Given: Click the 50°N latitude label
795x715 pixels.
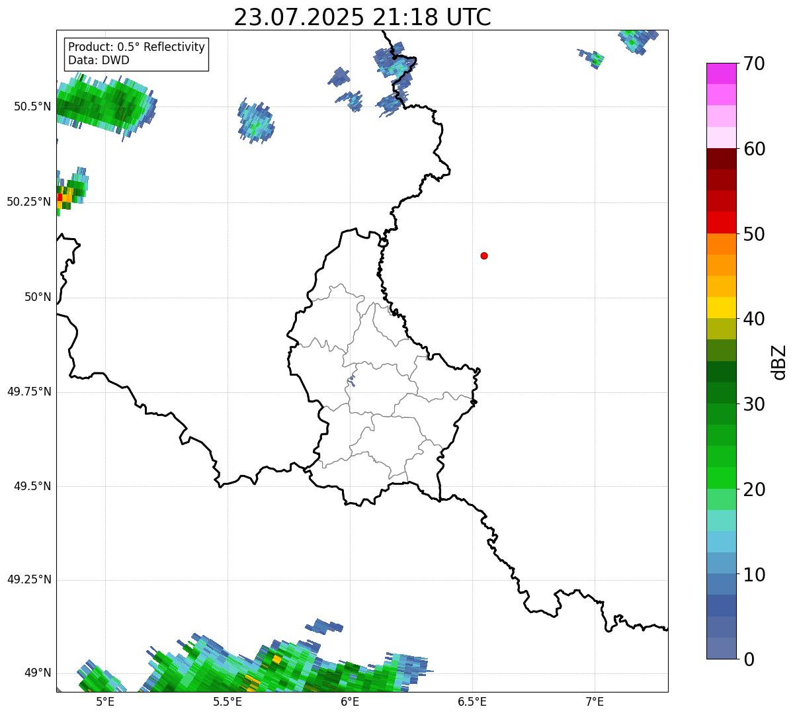Looking at the screenshot, I should point(38,298).
